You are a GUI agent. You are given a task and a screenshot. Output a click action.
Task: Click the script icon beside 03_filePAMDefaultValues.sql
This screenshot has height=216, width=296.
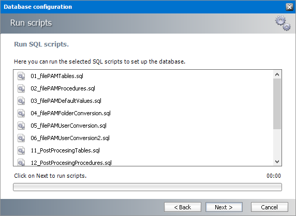(21, 101)
